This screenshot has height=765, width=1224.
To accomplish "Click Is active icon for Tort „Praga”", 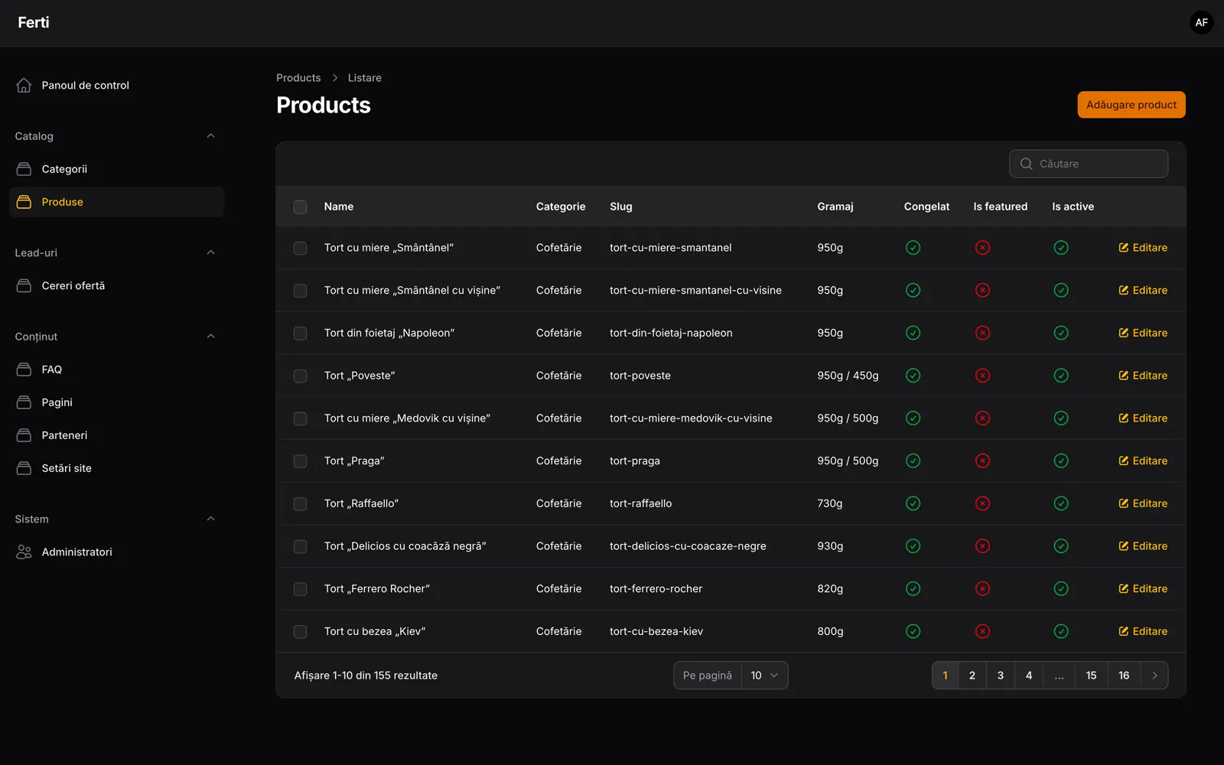I will pos(1061,461).
